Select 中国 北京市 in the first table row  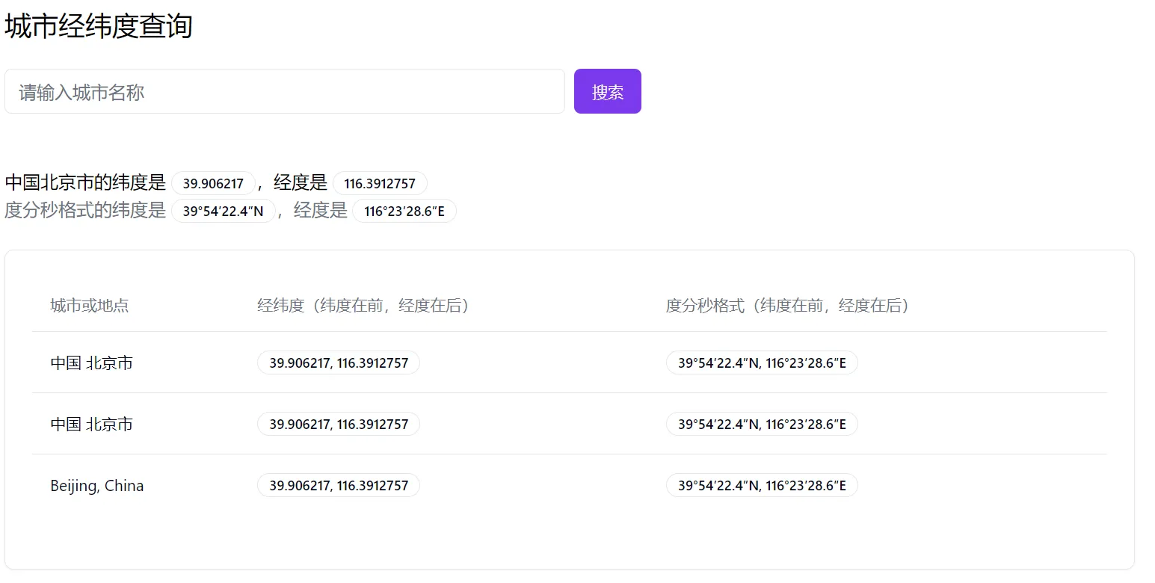point(92,363)
